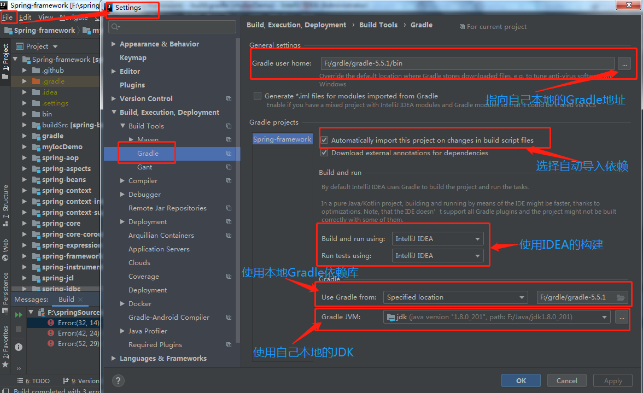Disable automatic project import on build script changes
The height and width of the screenshot is (393, 643).
click(324, 139)
